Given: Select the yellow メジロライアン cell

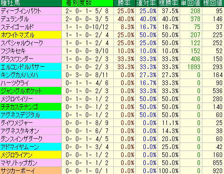Looking at the screenshot, I should [x=31, y=155].
